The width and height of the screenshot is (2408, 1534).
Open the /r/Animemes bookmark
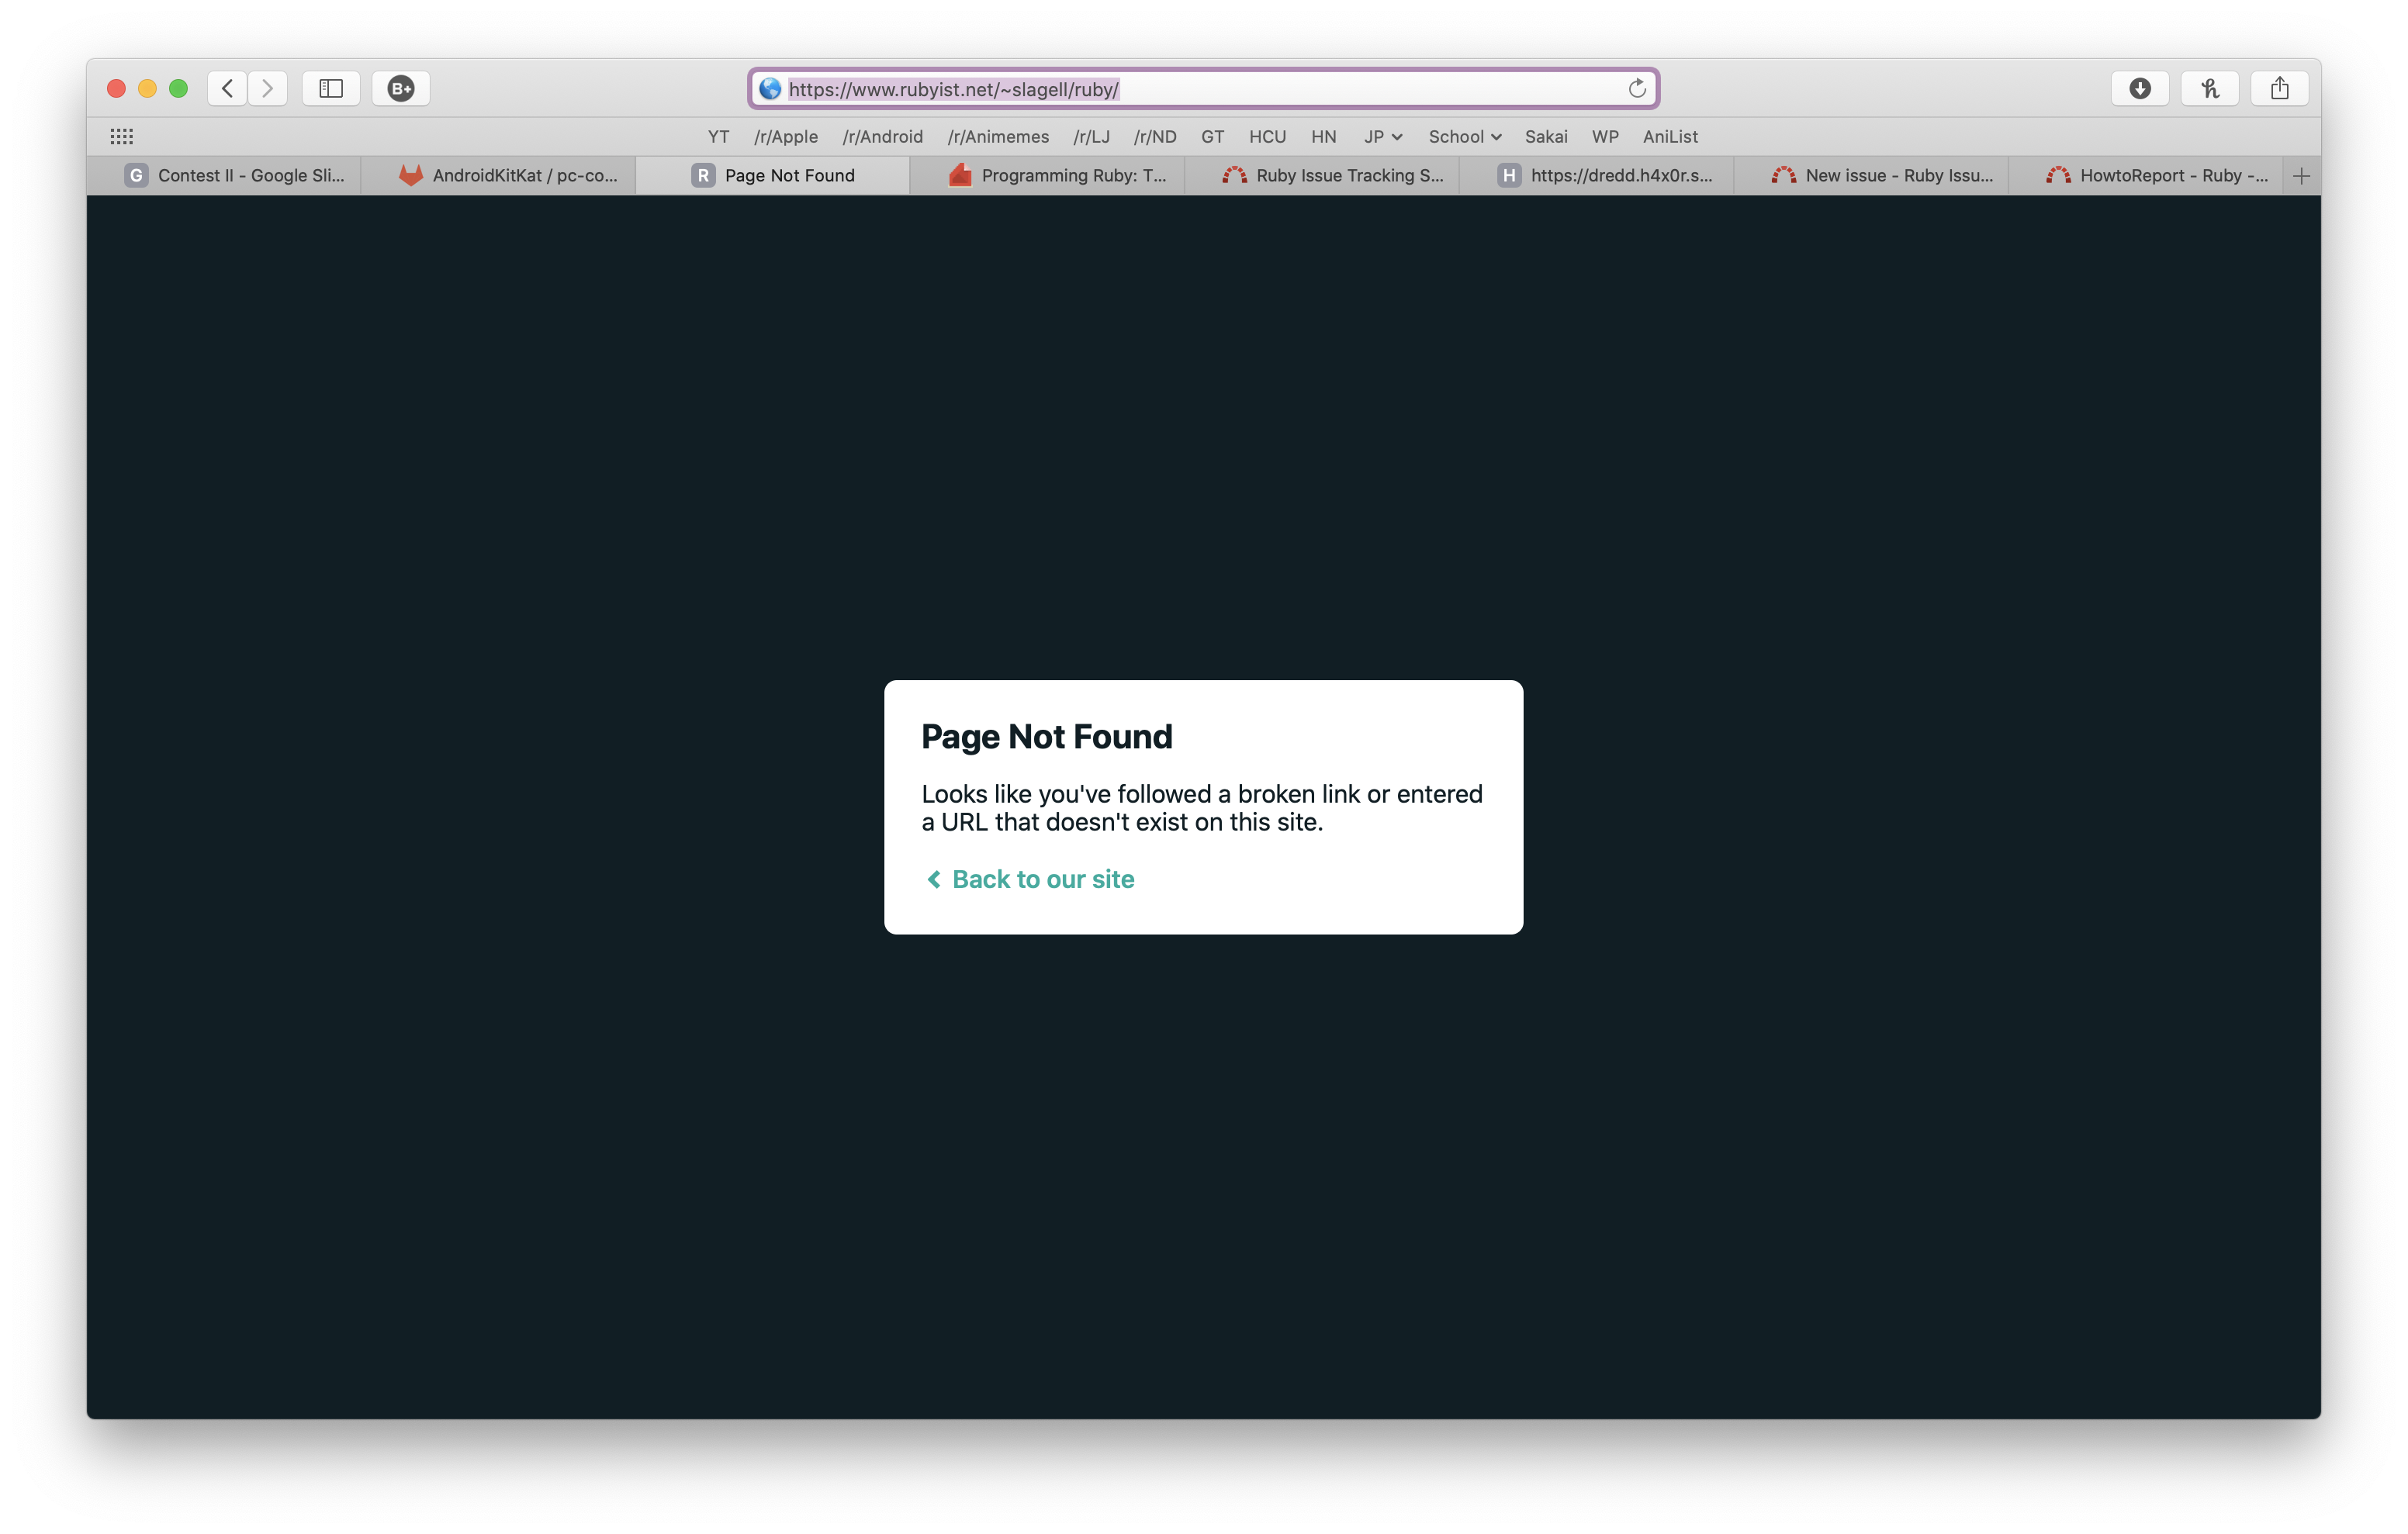[998, 137]
